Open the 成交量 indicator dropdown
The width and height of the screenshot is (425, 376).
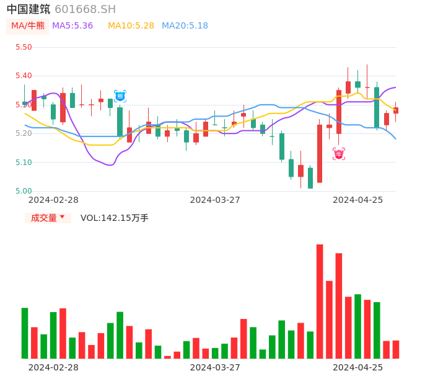tap(48, 218)
